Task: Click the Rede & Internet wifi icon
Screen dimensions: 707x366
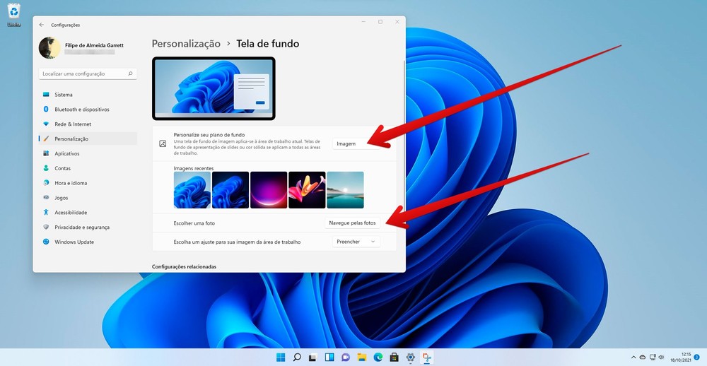Action: tap(46, 124)
